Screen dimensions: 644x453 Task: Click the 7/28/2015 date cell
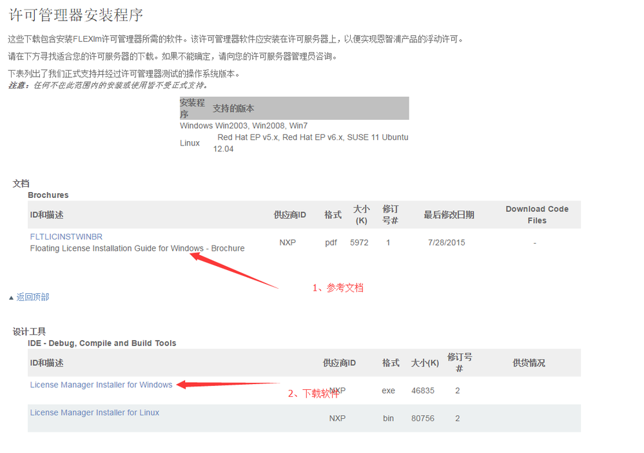point(447,242)
